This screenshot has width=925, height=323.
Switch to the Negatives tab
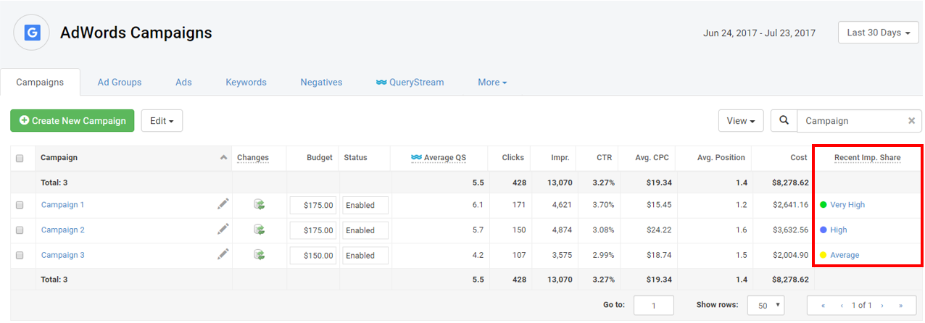coord(321,83)
